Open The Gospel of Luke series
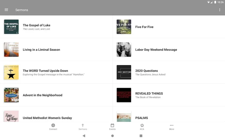This screenshot has width=225, height=140. pyautogui.click(x=36, y=27)
